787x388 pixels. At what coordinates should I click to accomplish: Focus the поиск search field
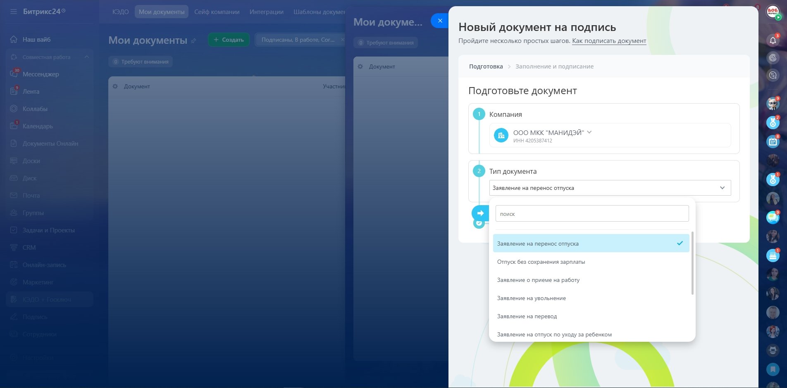[592, 214]
